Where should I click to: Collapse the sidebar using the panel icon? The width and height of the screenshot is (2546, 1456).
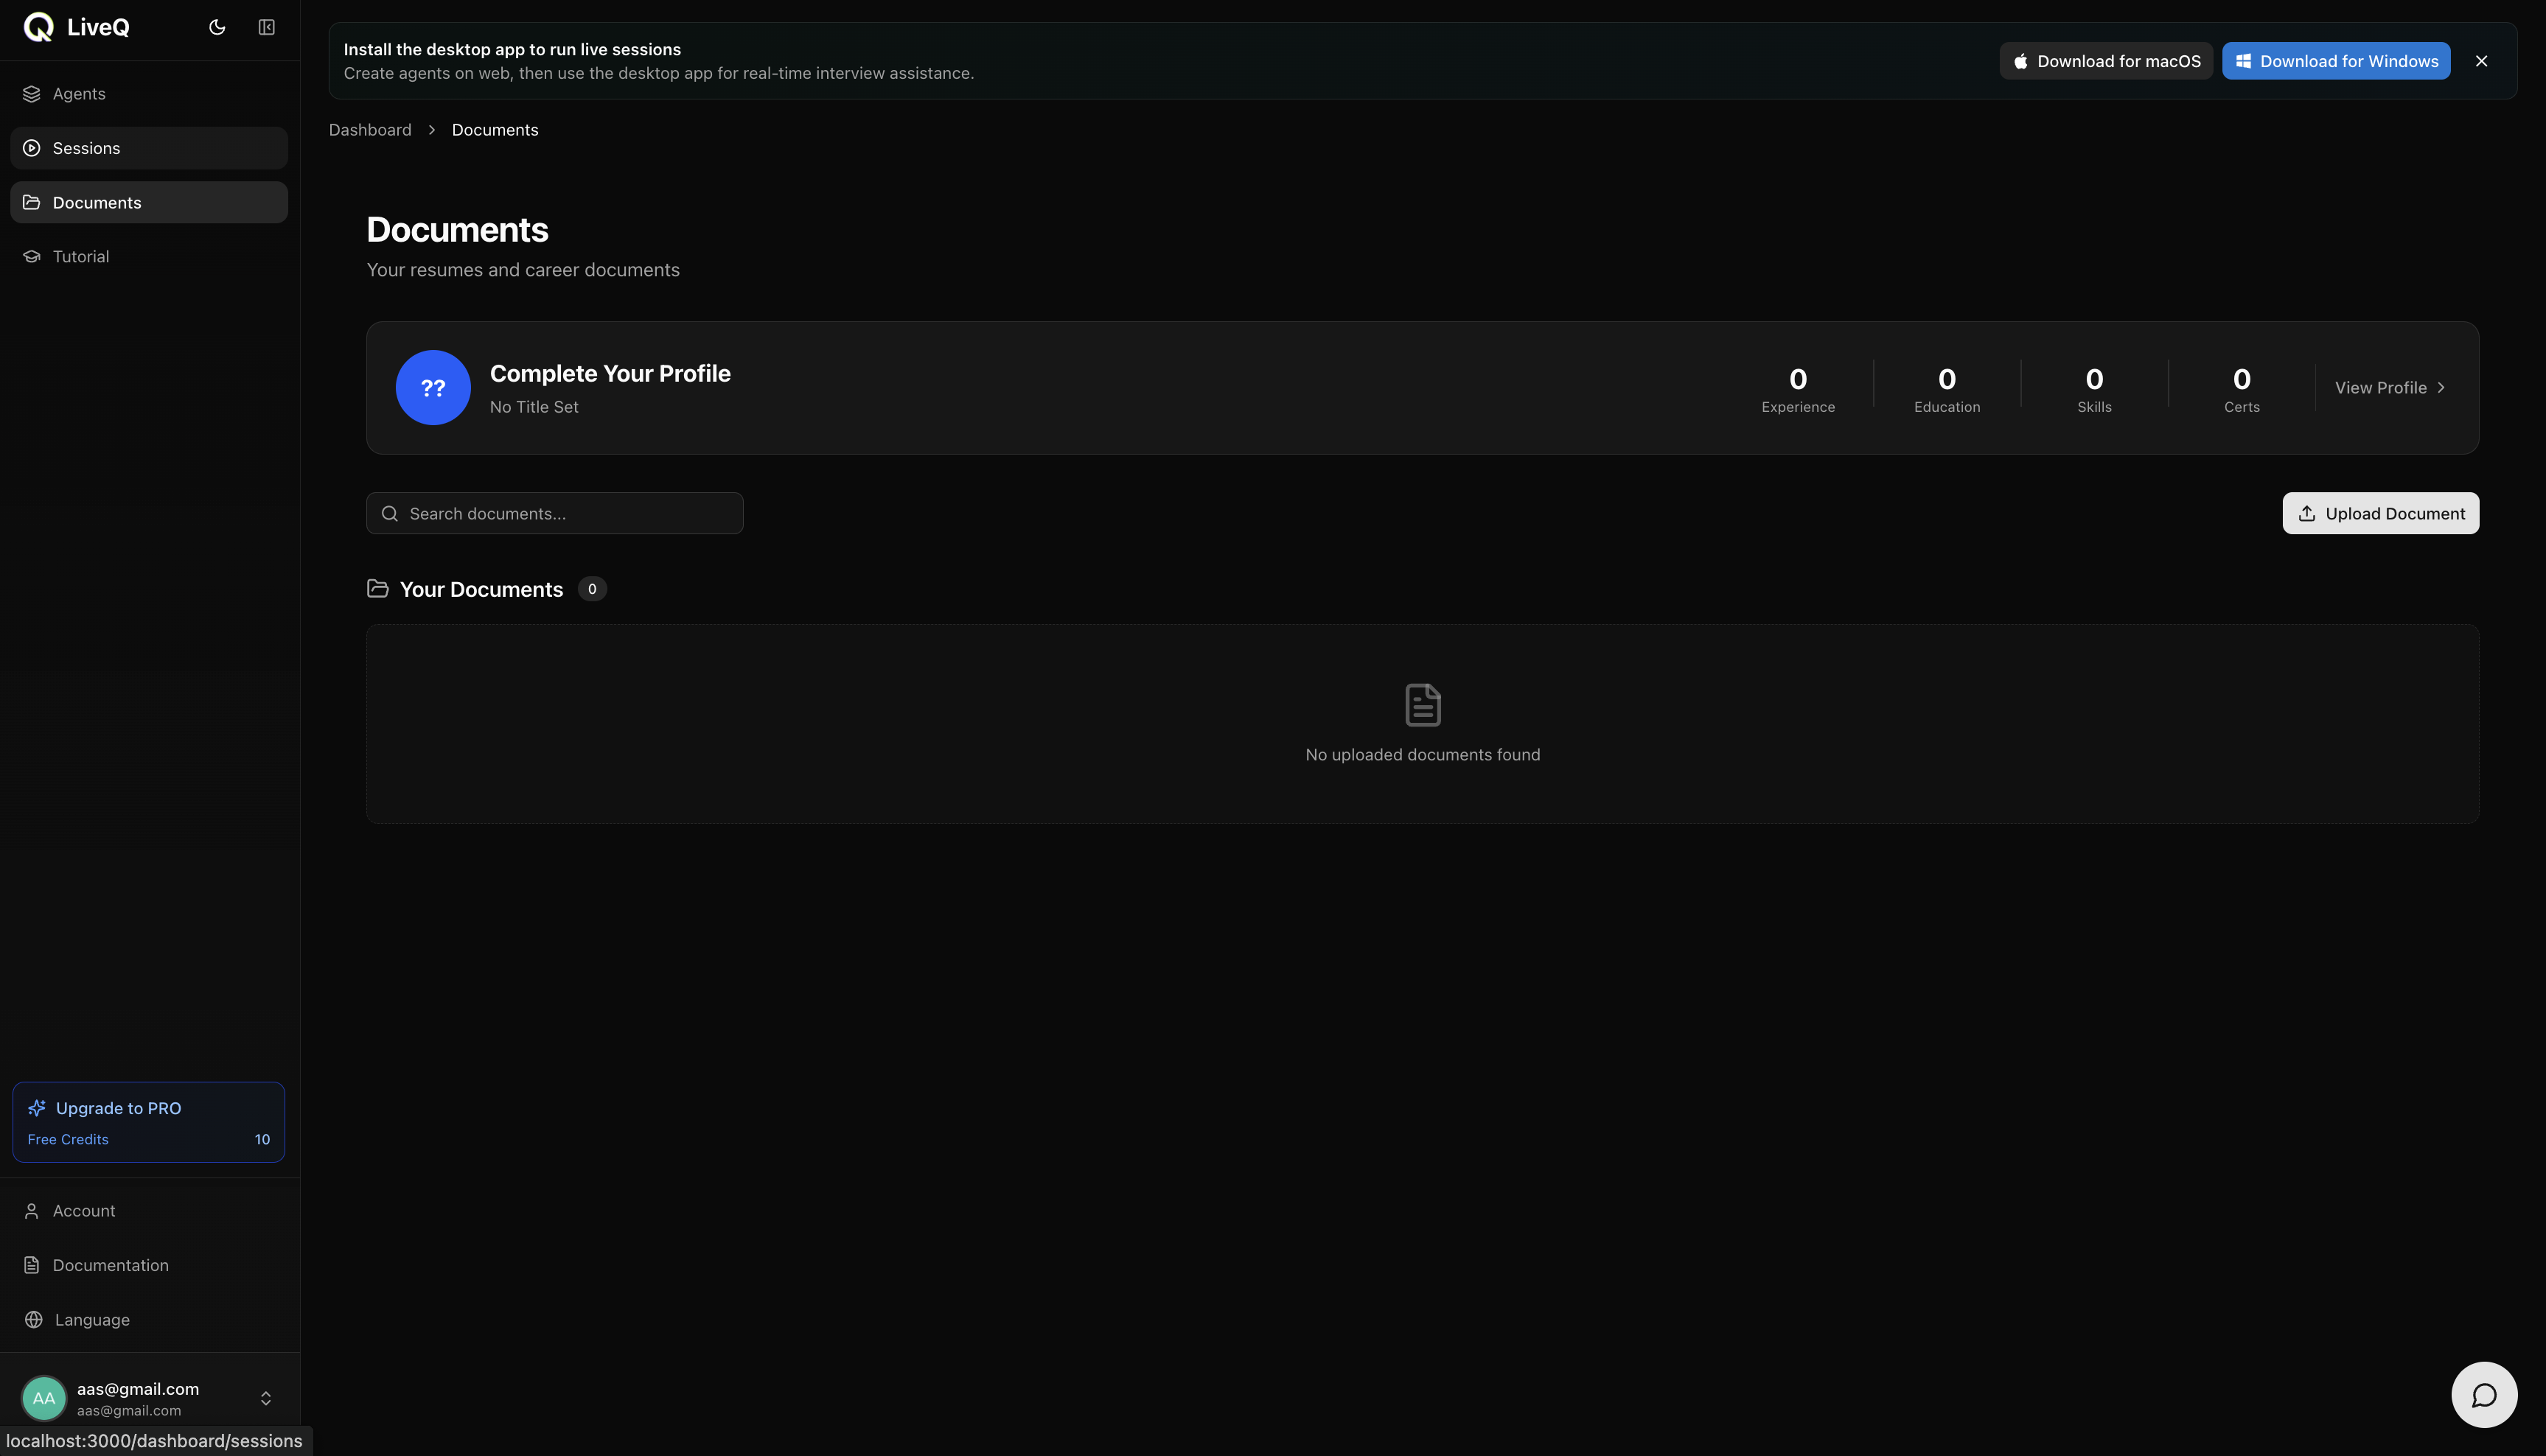coord(266,27)
